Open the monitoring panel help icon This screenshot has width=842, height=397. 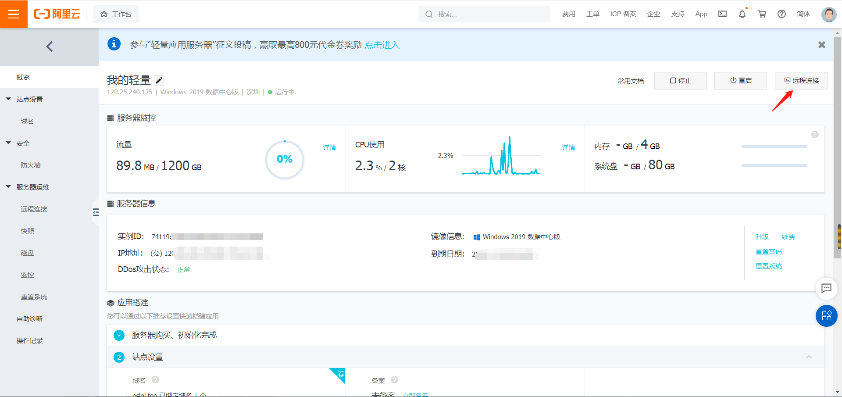815,135
